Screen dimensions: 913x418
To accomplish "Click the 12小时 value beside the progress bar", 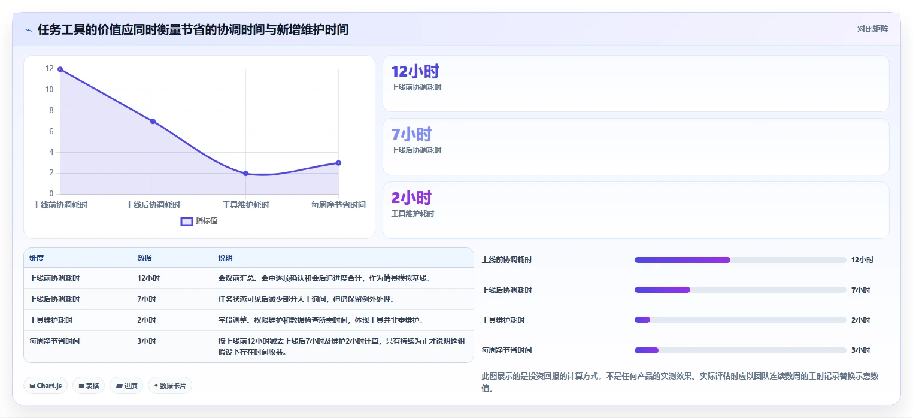I will (862, 260).
